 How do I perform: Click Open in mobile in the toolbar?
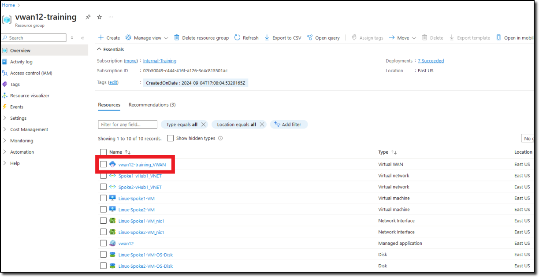click(x=515, y=38)
